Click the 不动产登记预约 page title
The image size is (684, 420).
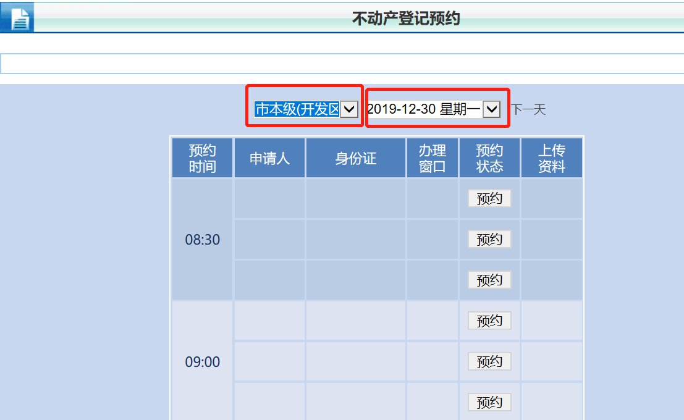coord(406,19)
